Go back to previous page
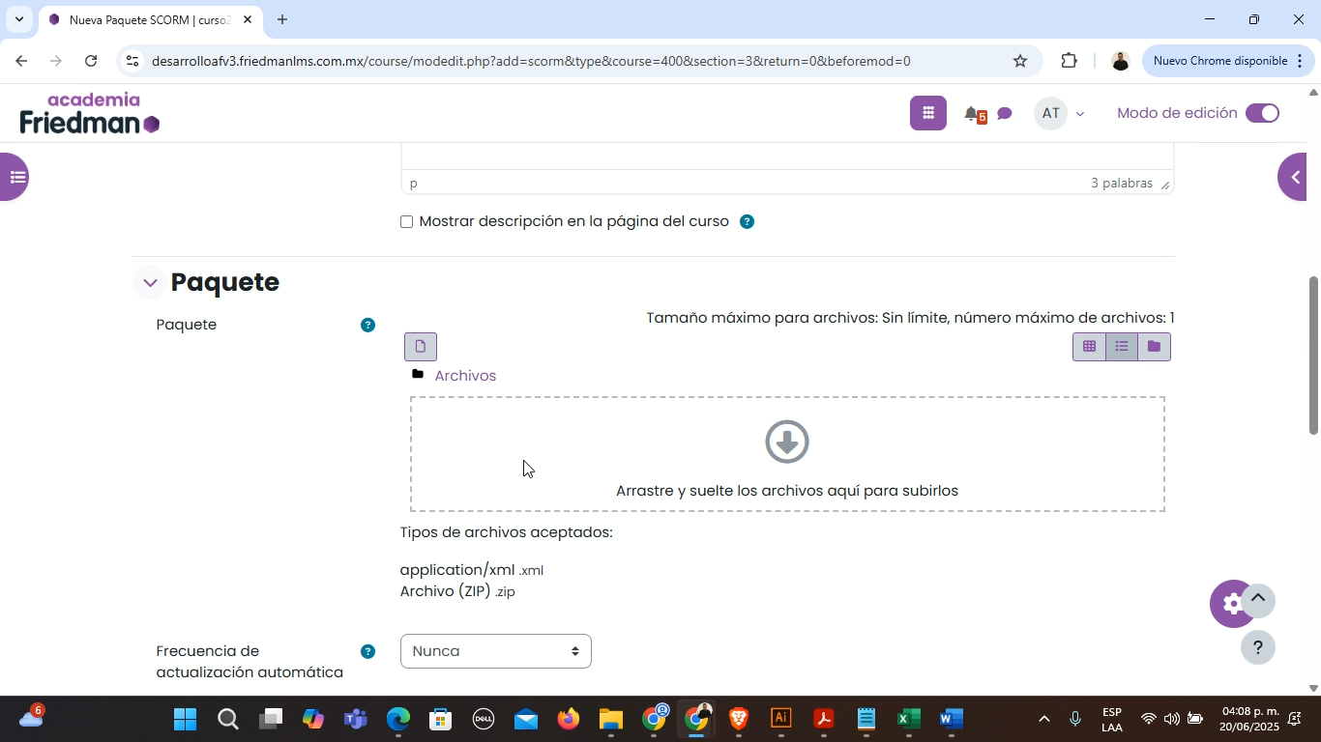 tap(21, 61)
